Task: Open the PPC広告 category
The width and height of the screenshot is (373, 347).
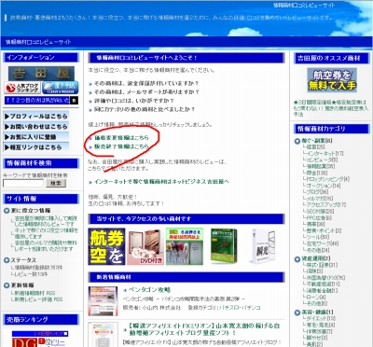Action: click(319, 218)
